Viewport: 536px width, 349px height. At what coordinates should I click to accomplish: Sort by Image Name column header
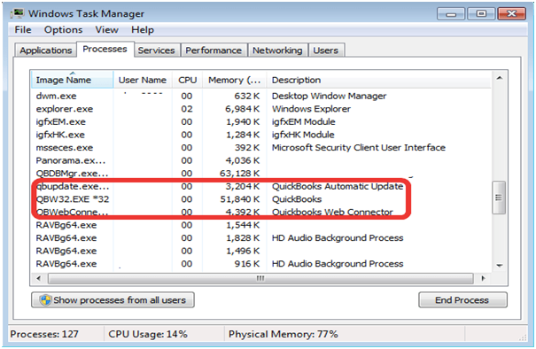72,80
